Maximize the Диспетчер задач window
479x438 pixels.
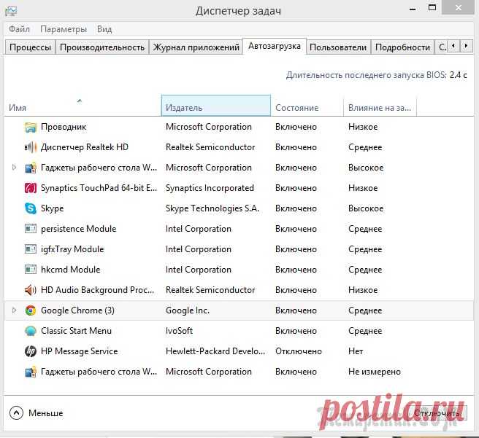click(x=432, y=8)
